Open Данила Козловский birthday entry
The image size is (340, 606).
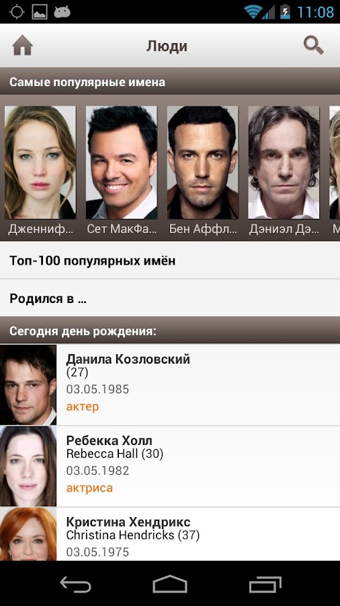click(170, 385)
